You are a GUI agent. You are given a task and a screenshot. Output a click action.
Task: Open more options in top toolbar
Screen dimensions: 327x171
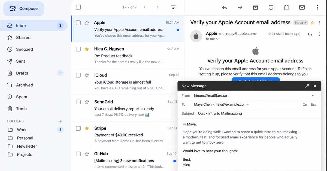317,8
